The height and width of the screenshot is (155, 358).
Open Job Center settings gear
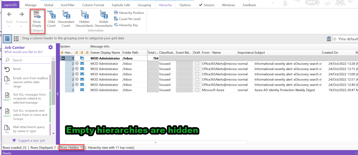tap(50, 47)
